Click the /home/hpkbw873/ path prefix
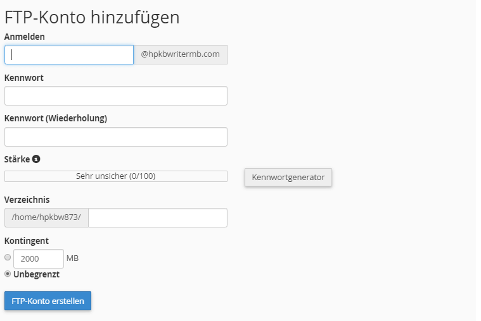The width and height of the screenshot is (481, 321). [x=46, y=217]
